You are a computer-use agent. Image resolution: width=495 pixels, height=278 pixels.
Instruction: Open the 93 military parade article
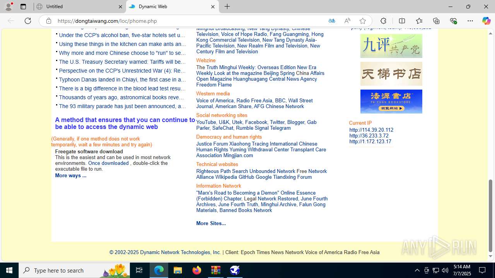[122, 106]
